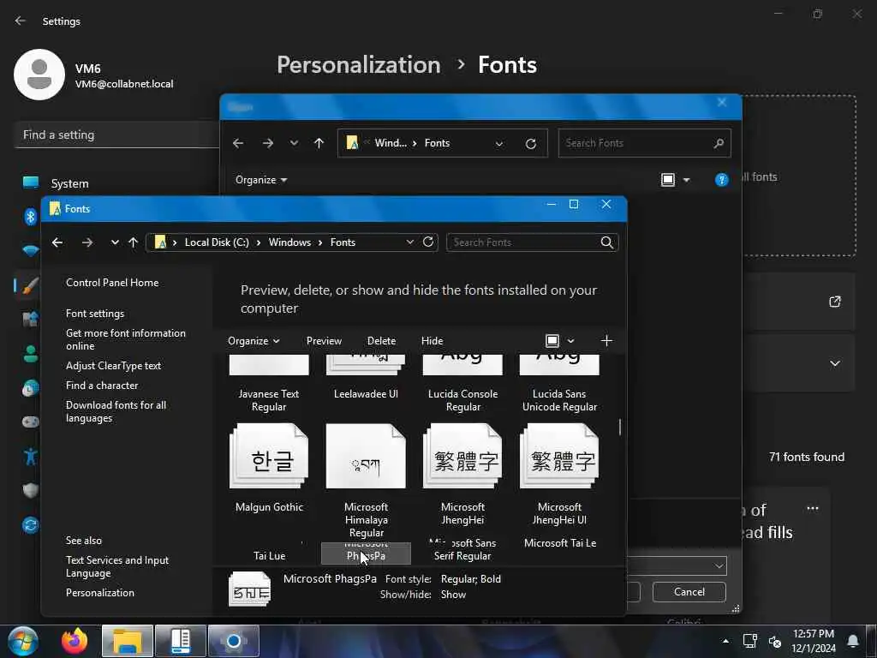This screenshot has width=877, height=658.
Task: Open Control Panel Home
Action: coord(112,283)
